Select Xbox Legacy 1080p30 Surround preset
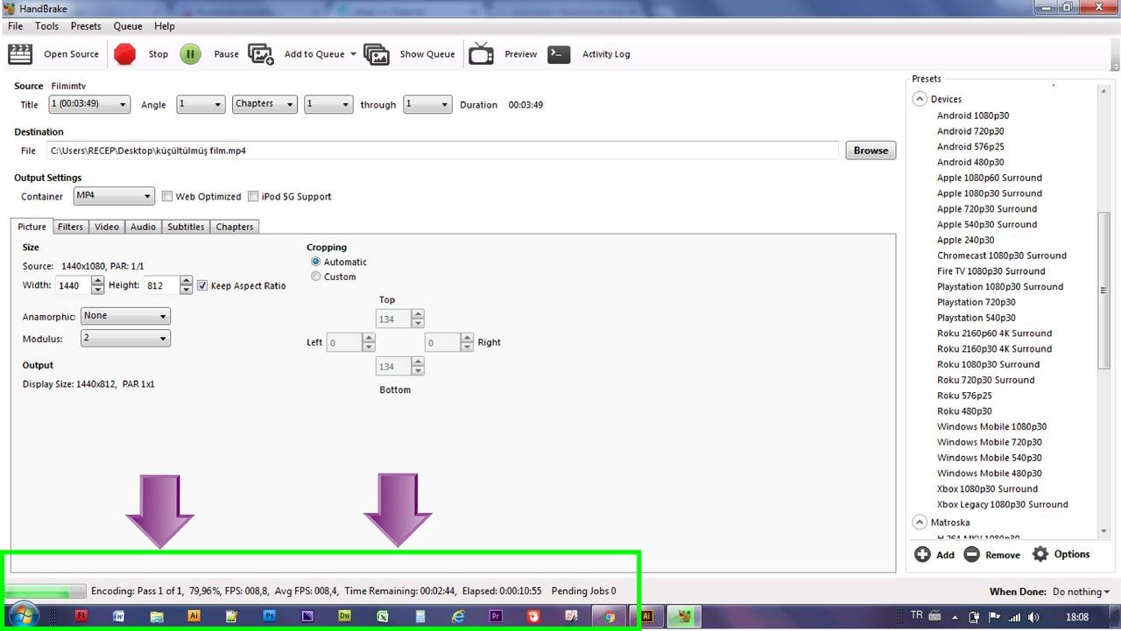The height and width of the screenshot is (631, 1121). click(1003, 504)
